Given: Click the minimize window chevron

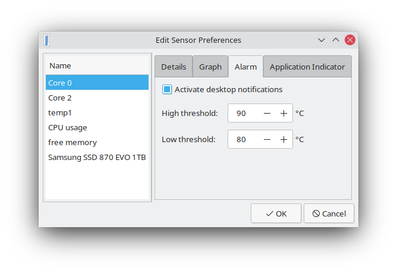Looking at the screenshot, I should pyautogui.click(x=322, y=40).
